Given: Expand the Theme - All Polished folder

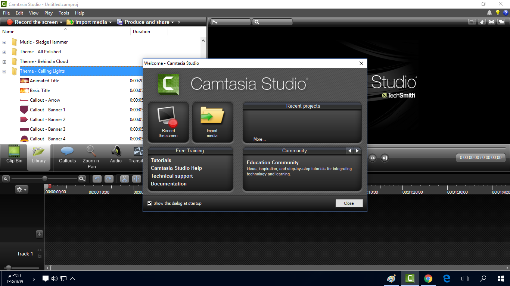Looking at the screenshot, I should [4, 52].
